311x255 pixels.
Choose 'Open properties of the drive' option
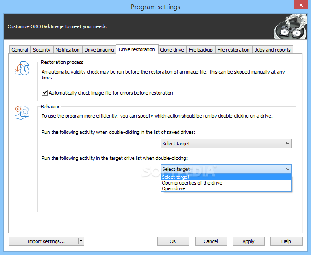226,183
